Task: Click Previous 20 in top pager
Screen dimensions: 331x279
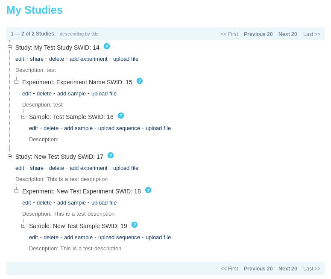Action: click(x=258, y=34)
